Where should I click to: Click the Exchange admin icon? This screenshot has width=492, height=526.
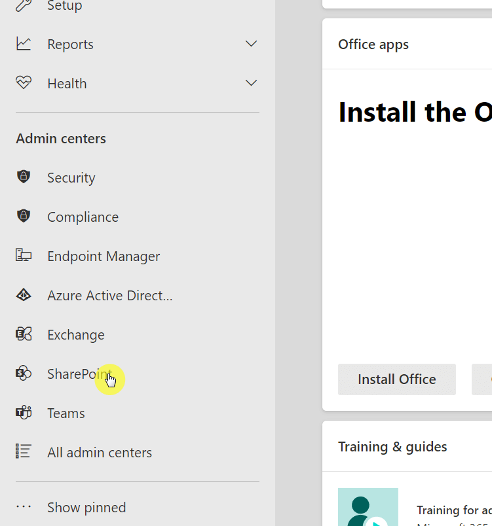click(24, 334)
